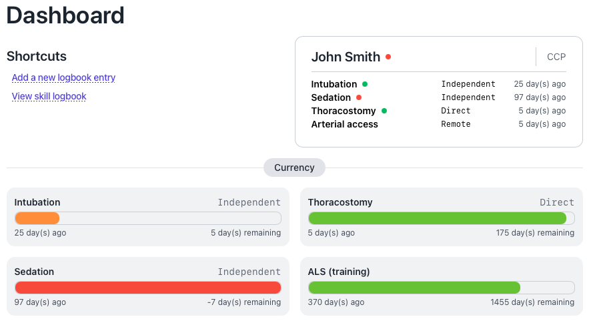Click the red Sedation currency progress bar
This screenshot has height=323, width=589.
(x=147, y=288)
